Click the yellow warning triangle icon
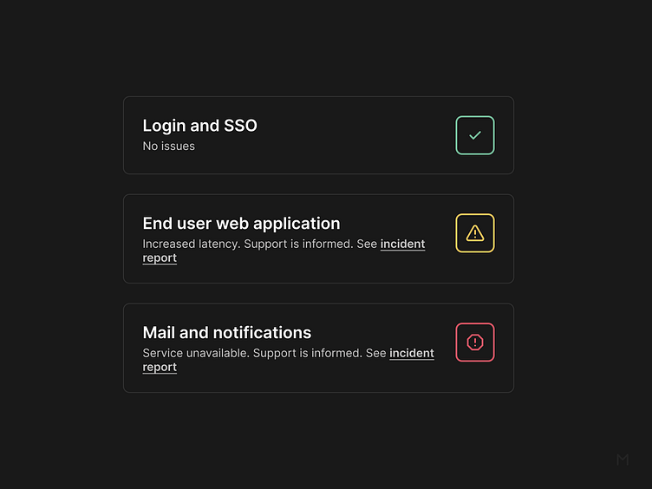This screenshot has height=489, width=652. pyautogui.click(x=475, y=233)
